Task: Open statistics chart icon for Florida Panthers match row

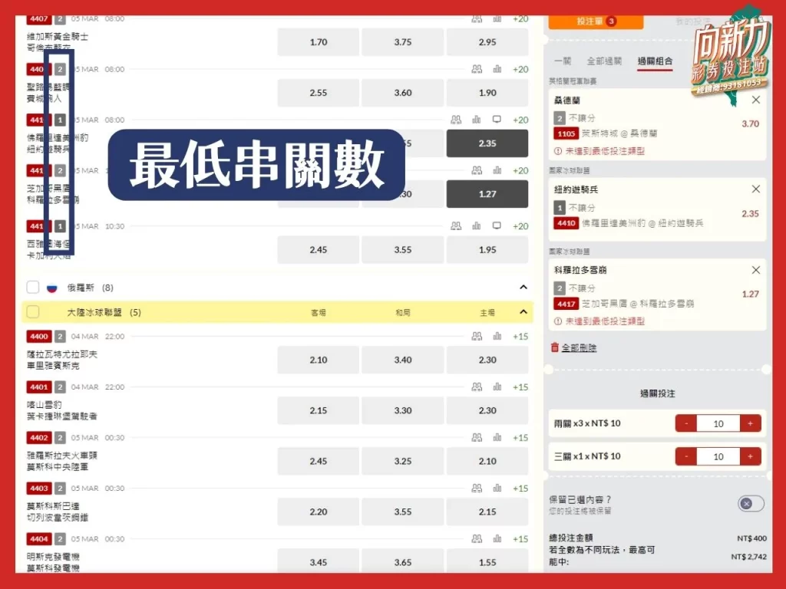Action: click(477, 120)
